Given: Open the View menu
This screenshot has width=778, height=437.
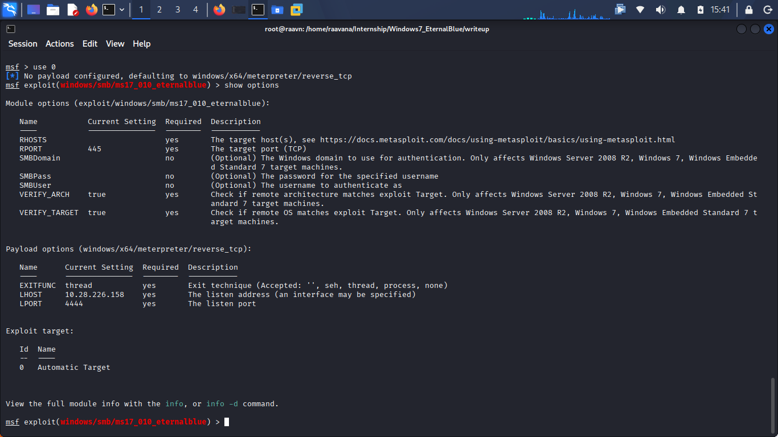Looking at the screenshot, I should click(x=115, y=44).
